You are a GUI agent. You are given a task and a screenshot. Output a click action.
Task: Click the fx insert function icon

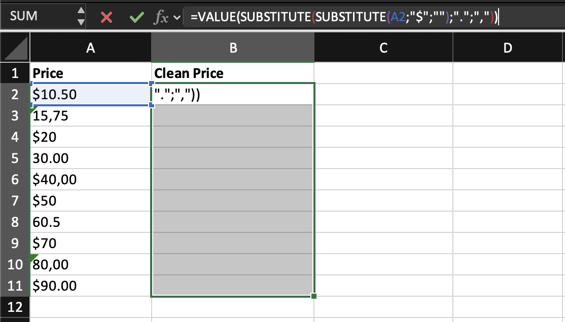(x=161, y=18)
